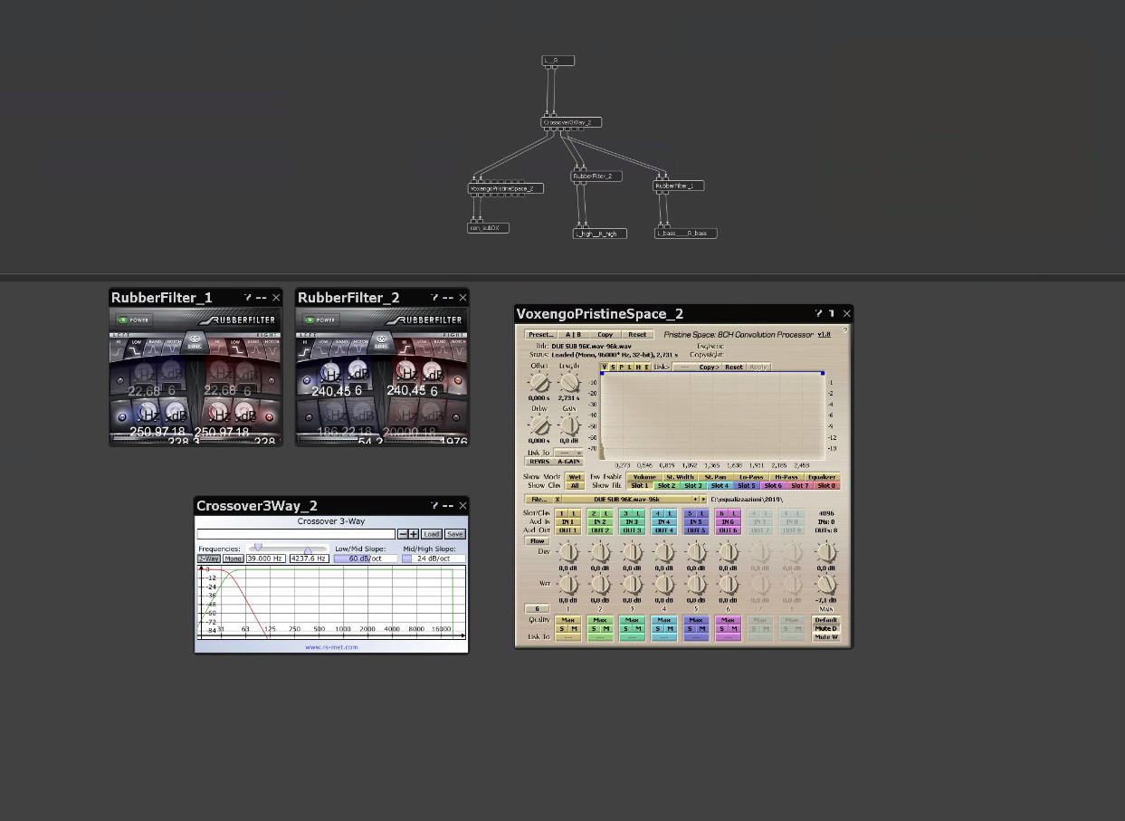Select the Volume envelope tab
The width and height of the screenshot is (1125, 821).
(x=644, y=477)
